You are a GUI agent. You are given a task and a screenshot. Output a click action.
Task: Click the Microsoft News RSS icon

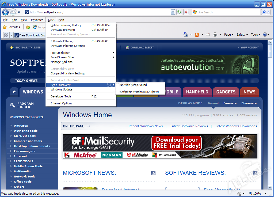(153, 173)
